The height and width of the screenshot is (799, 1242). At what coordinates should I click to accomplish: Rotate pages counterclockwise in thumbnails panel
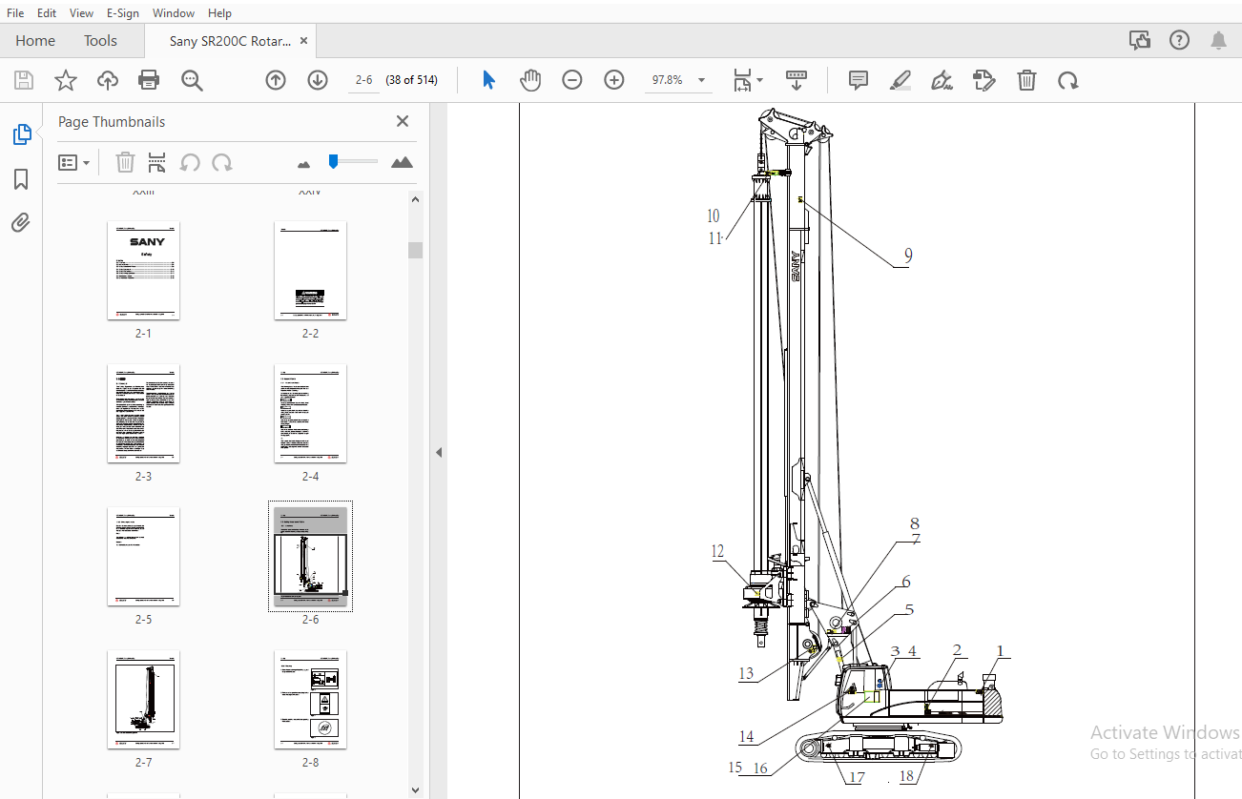190,162
